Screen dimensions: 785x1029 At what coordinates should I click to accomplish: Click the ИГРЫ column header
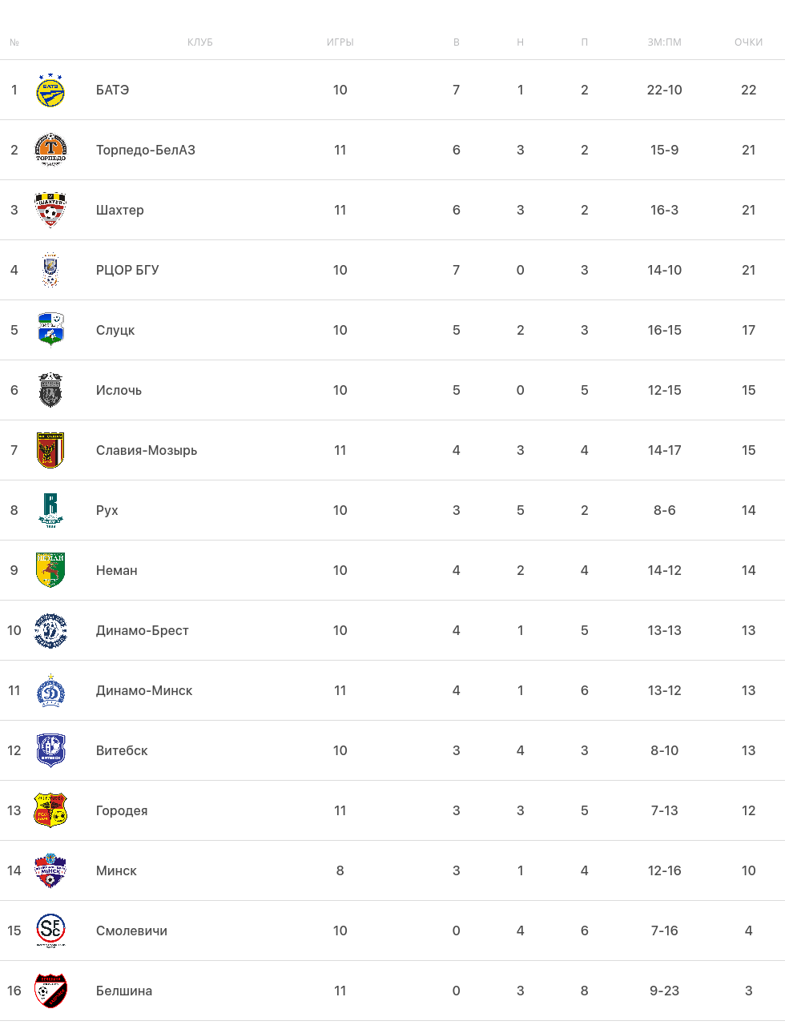340,42
